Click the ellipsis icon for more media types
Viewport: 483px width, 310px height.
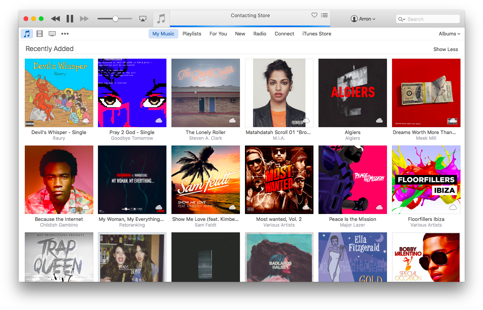point(65,34)
